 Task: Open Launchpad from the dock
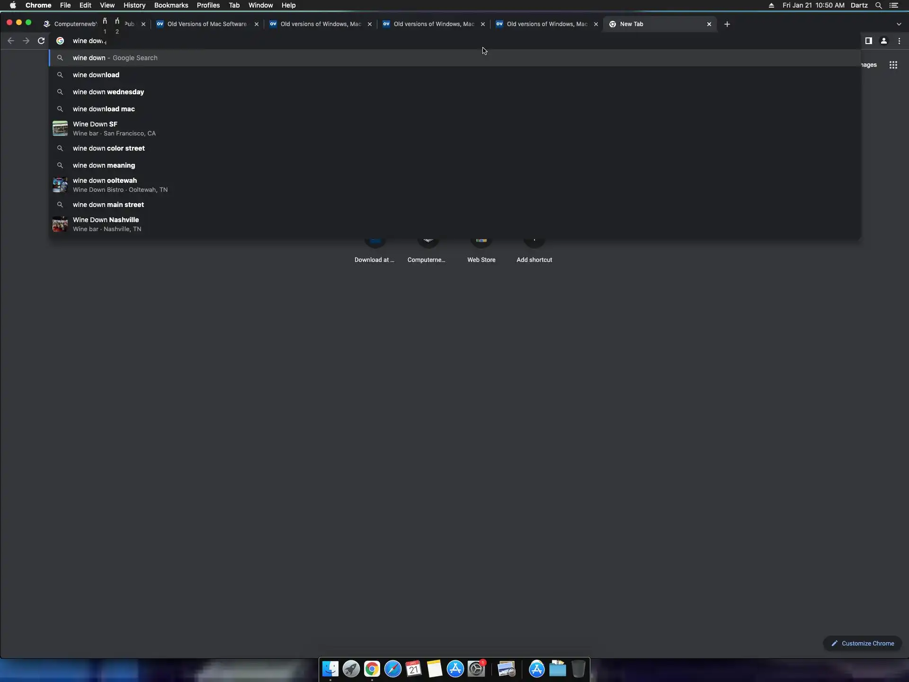click(x=351, y=669)
